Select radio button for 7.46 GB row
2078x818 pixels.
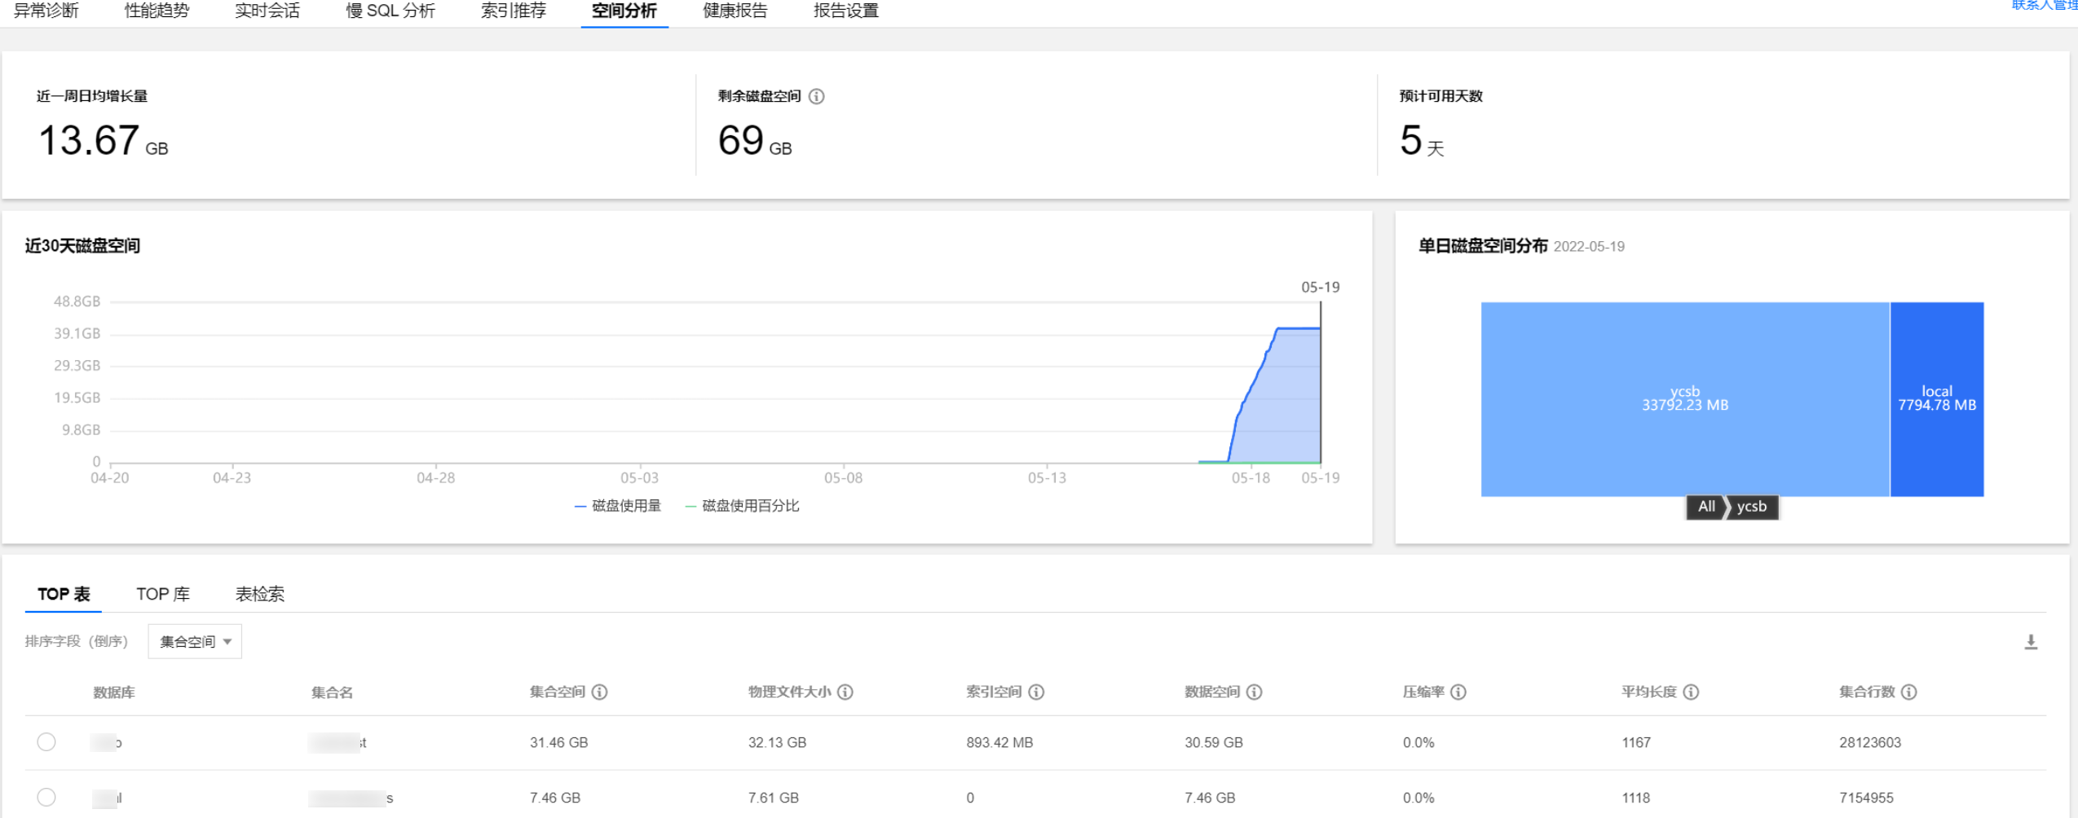click(x=46, y=797)
